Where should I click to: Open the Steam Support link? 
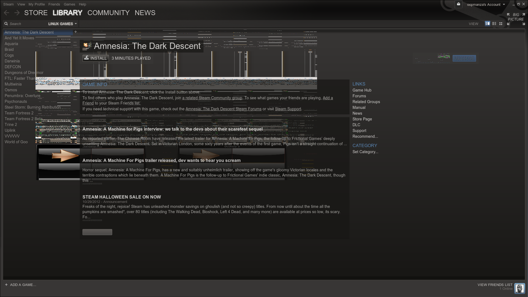(x=288, y=109)
